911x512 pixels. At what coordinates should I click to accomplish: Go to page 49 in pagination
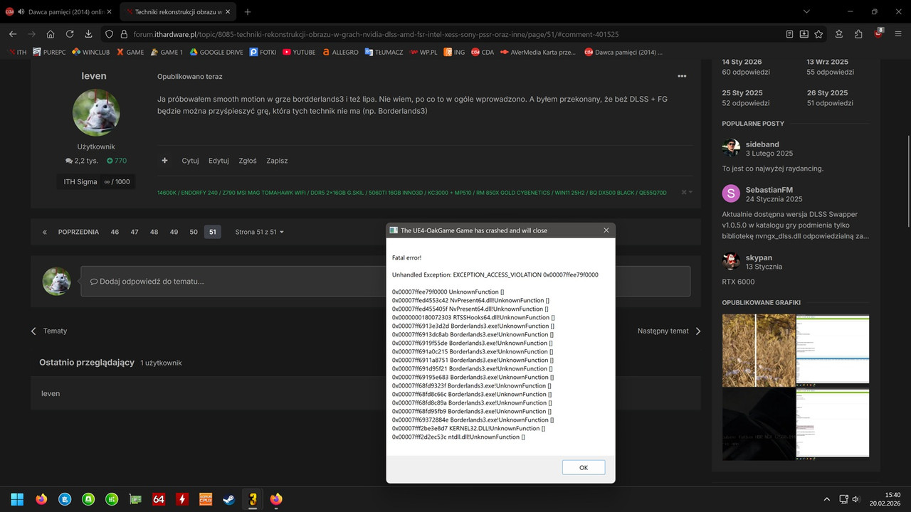[174, 232]
